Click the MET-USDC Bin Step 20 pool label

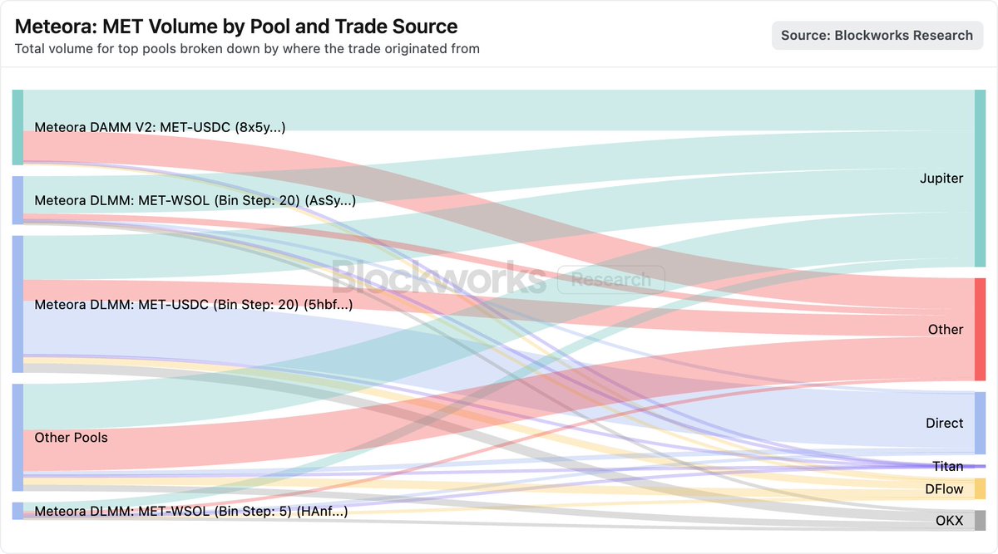point(194,305)
